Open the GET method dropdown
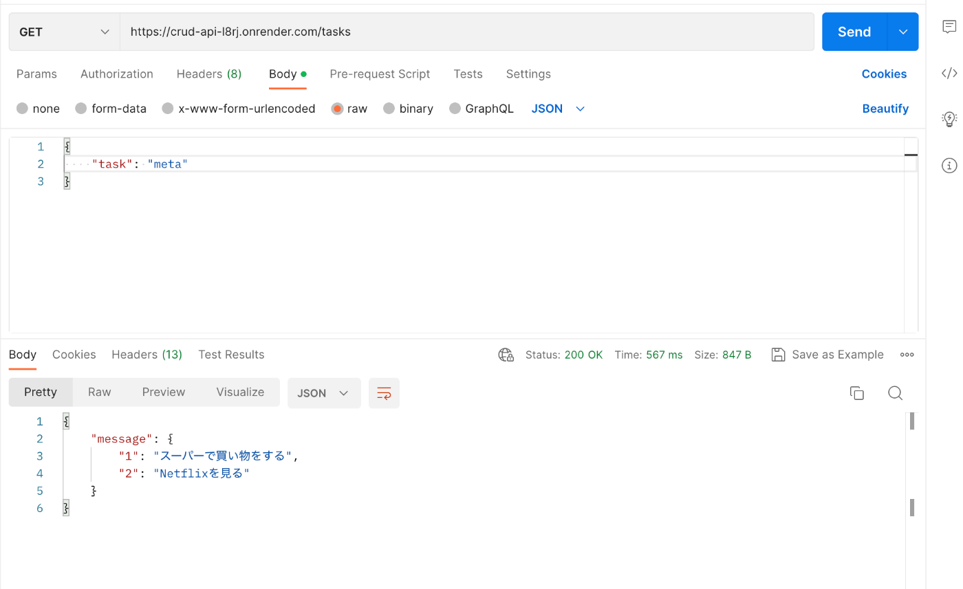 [65, 32]
